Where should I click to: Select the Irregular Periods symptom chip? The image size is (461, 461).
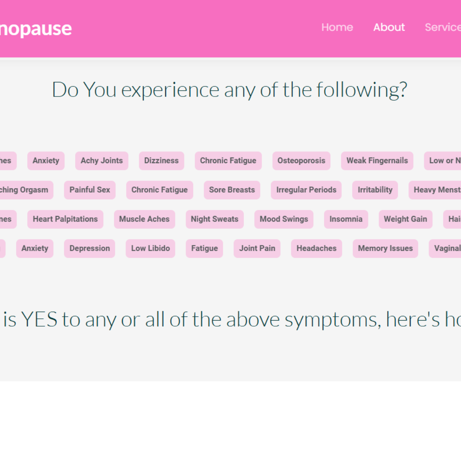point(306,190)
